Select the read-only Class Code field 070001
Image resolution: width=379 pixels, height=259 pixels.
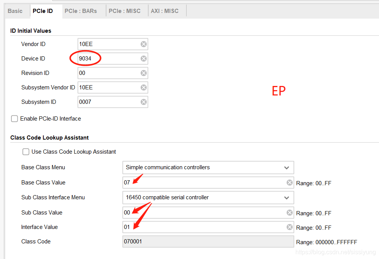(x=208, y=242)
